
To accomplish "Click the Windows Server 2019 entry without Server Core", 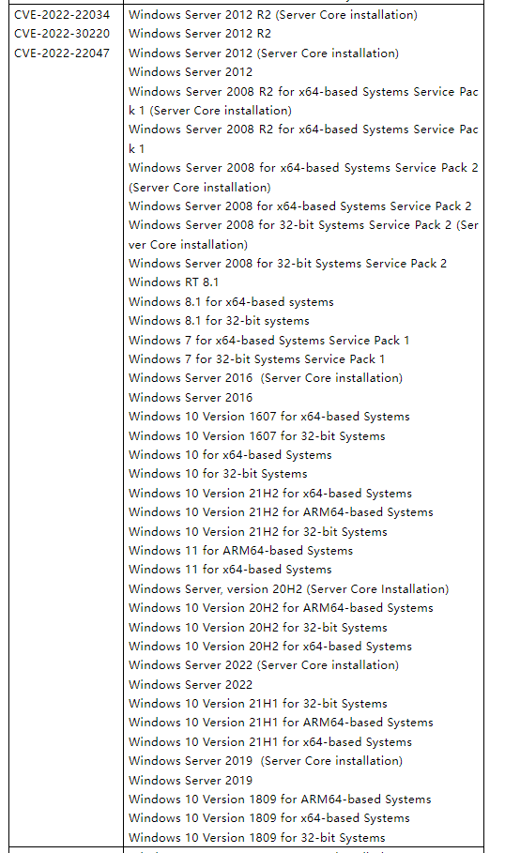I will [x=191, y=781].
